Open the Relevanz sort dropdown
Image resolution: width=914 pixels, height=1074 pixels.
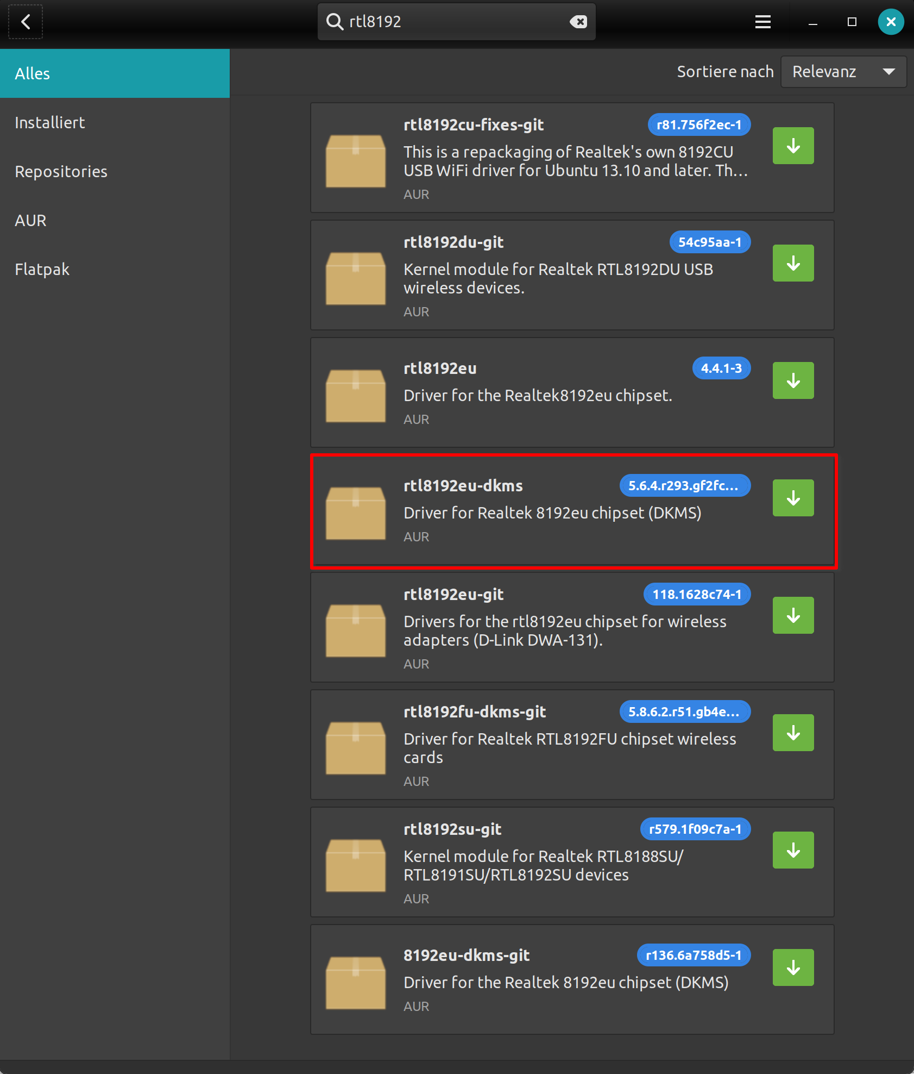[x=843, y=72]
